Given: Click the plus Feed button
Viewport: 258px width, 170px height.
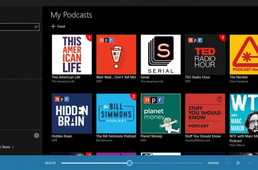Looking at the screenshot, I should tap(58, 27).
